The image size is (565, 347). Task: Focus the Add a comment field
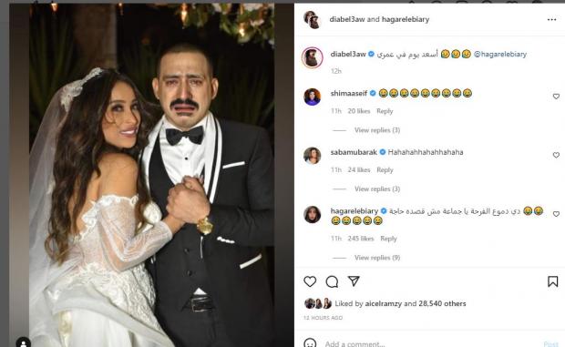point(431,343)
